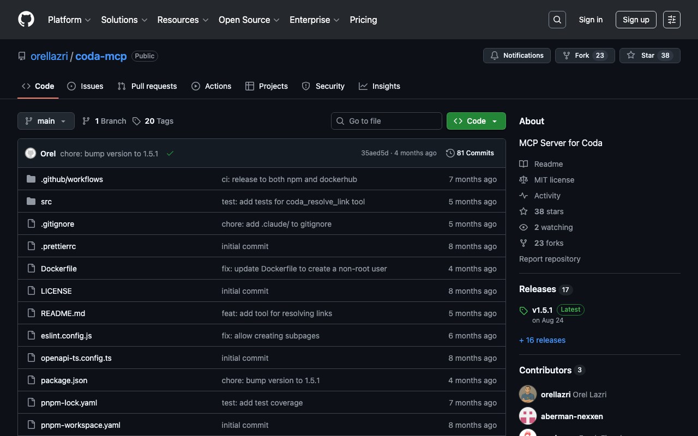Open search with the magnifier icon
This screenshot has height=436, width=698.
tap(557, 20)
